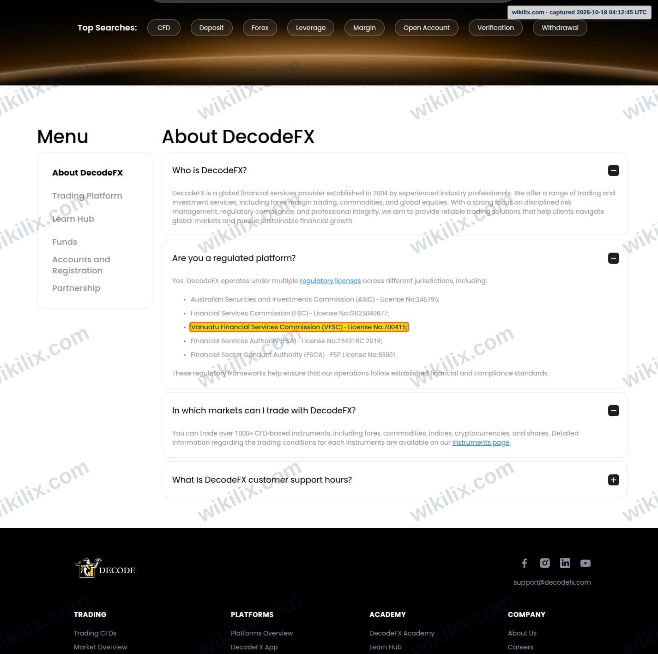
Task: Open Trading CFDs footer link
Action: tap(95, 633)
